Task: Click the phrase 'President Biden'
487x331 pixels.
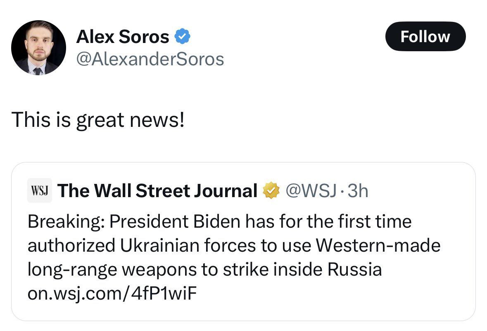Action: pos(176,221)
